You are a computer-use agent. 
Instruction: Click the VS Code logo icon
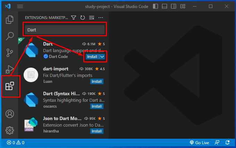[8, 6]
